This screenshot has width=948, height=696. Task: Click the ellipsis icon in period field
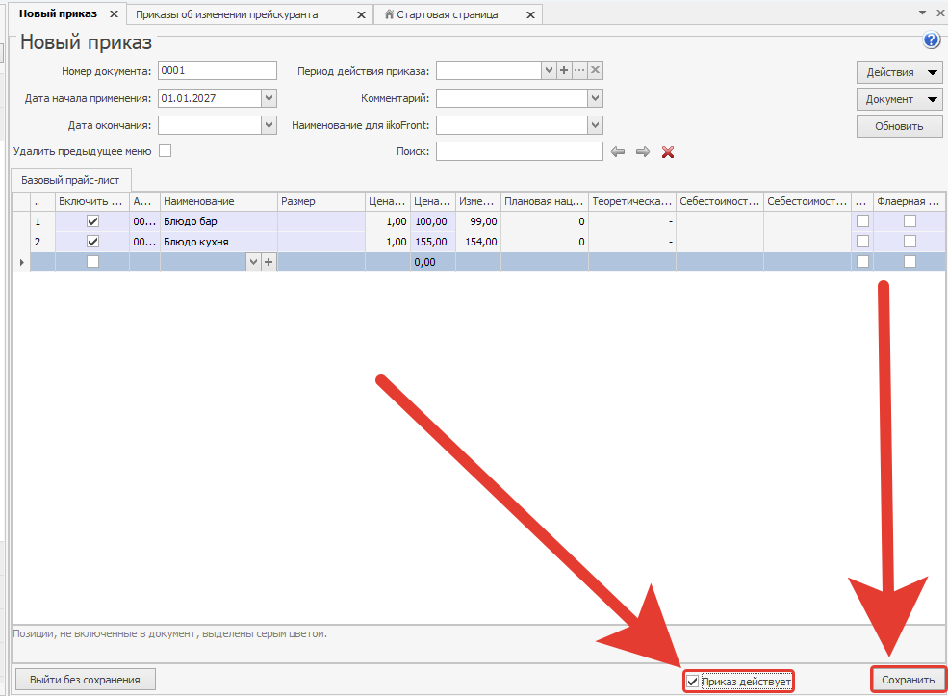[x=579, y=70]
